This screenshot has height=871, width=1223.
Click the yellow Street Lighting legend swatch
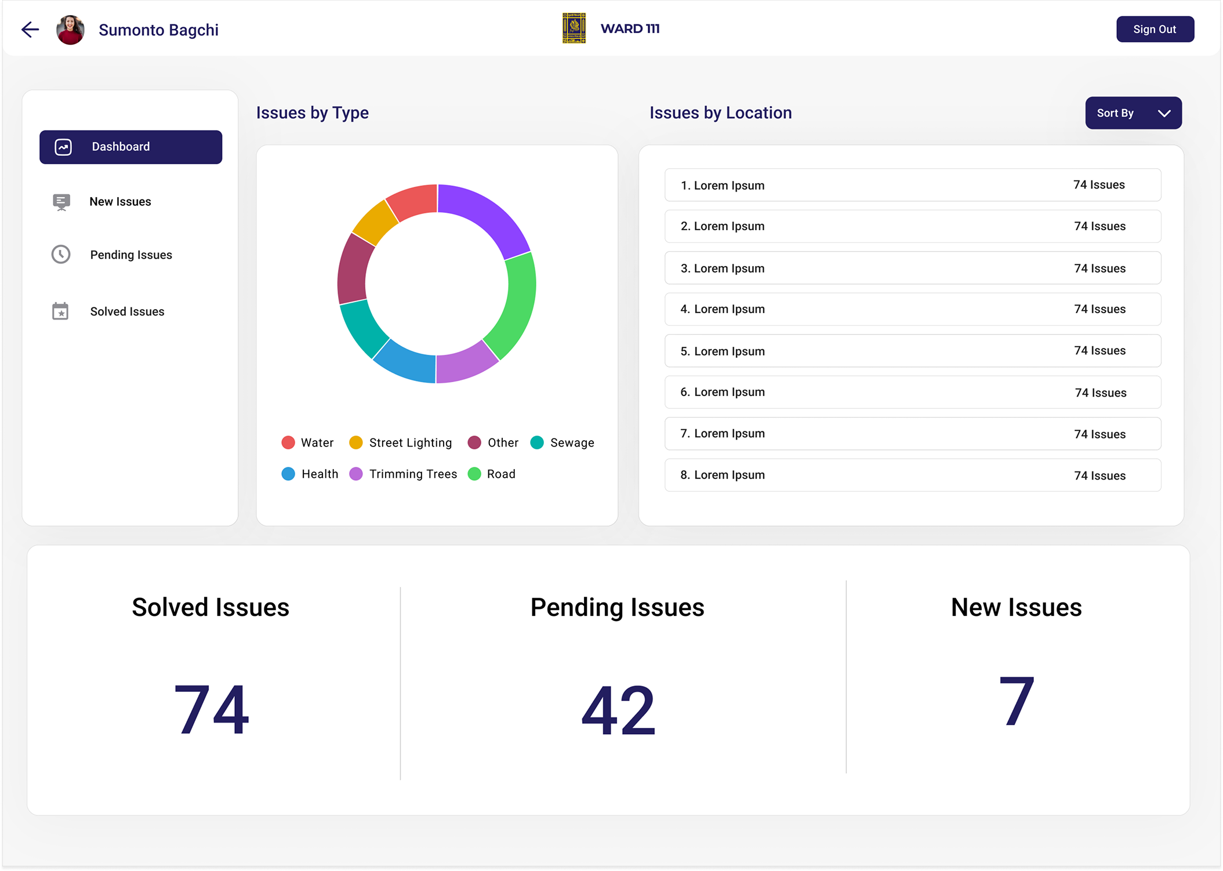(x=356, y=442)
